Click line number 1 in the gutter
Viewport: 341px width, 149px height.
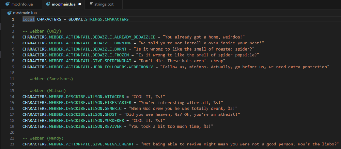13,19
